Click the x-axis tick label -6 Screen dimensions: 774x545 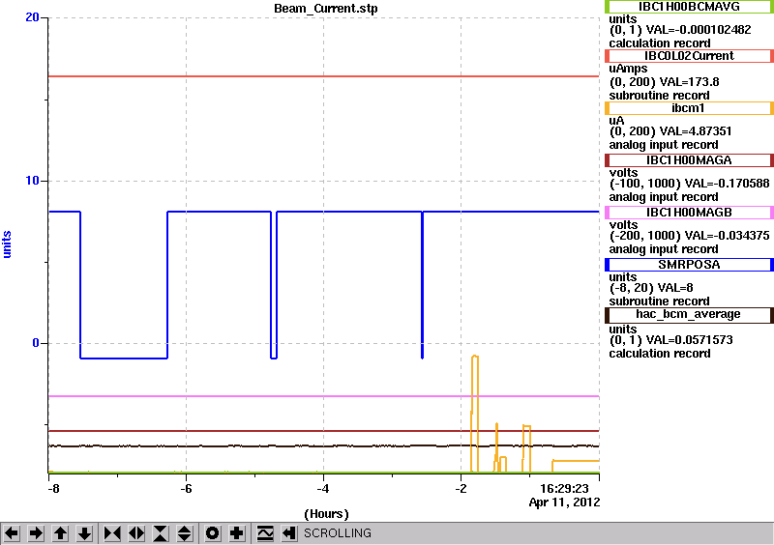(x=186, y=488)
